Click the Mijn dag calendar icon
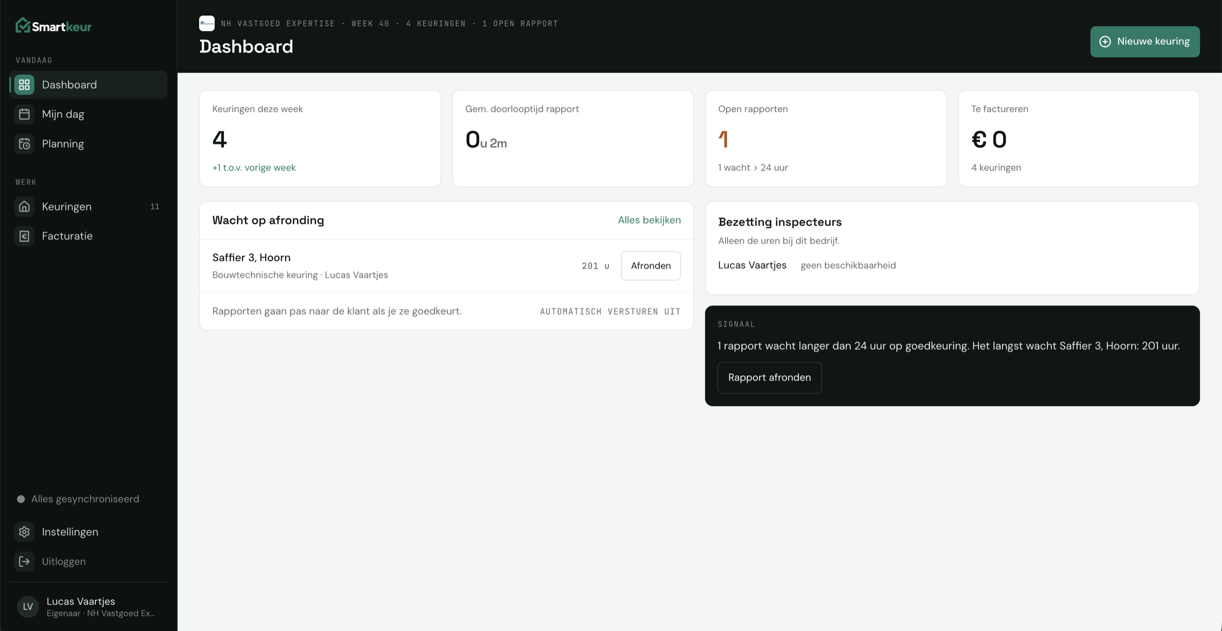The image size is (1222, 631). (24, 114)
